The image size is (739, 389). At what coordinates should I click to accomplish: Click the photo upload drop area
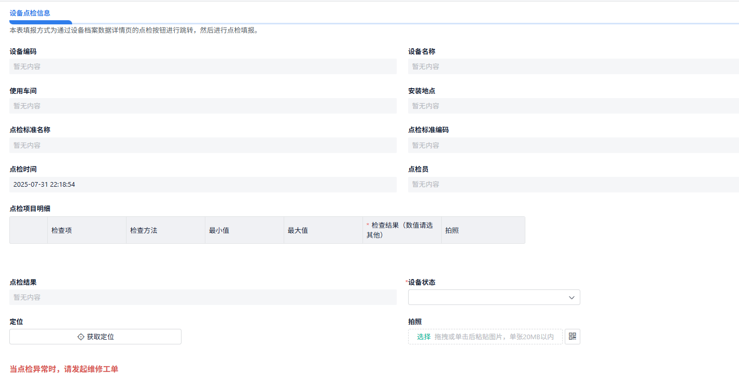[485, 337]
